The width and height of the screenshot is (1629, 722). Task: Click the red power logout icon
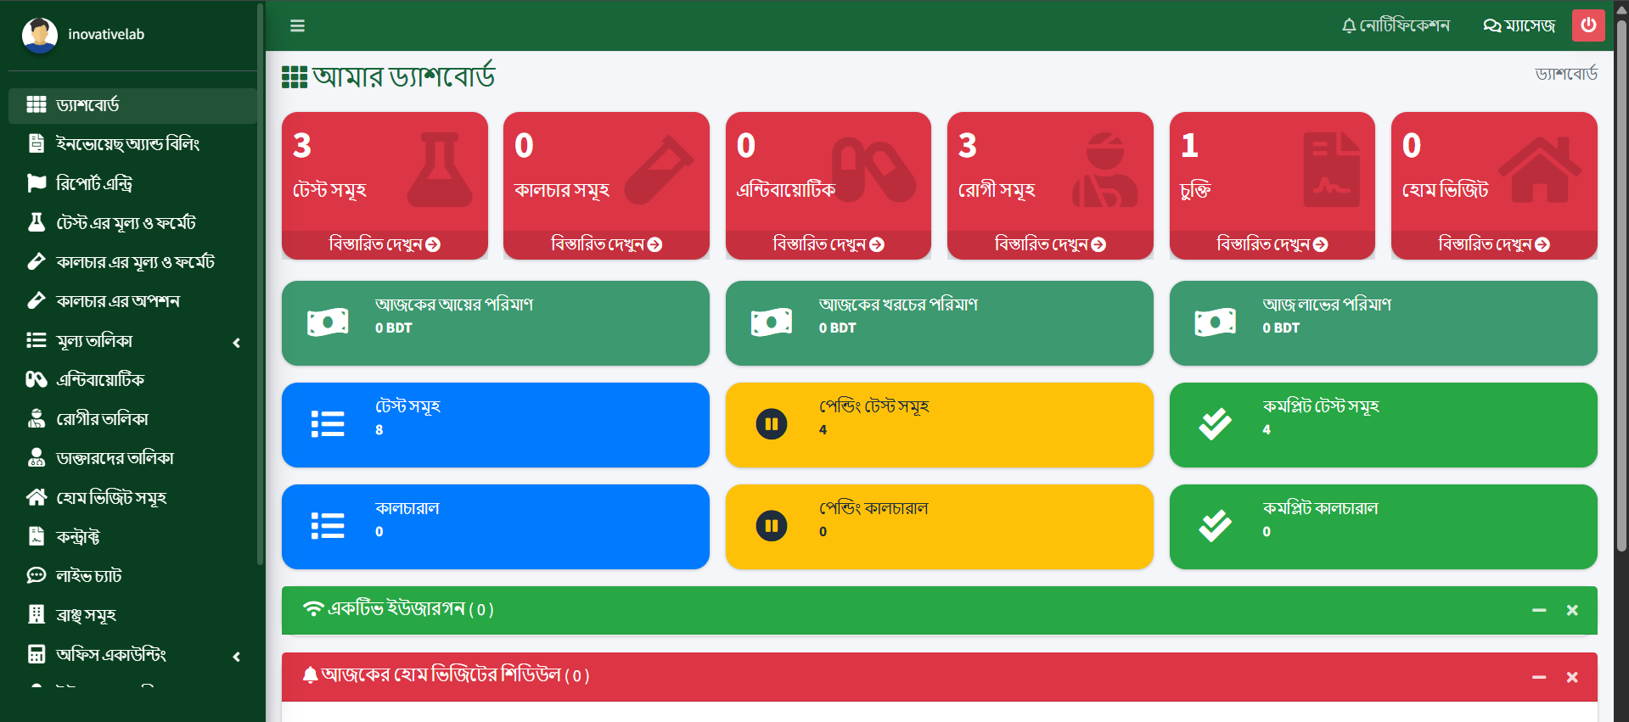[x=1587, y=25]
